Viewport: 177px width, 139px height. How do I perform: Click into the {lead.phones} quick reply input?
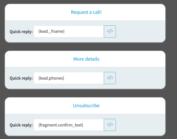[x=69, y=78]
